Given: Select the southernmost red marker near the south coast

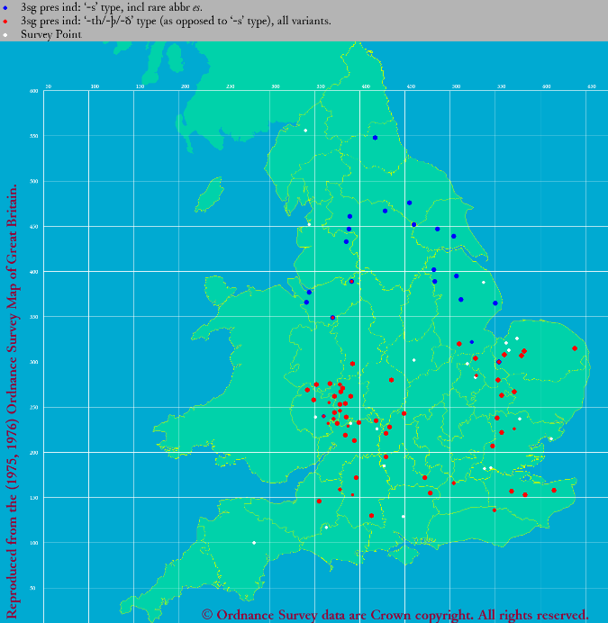Looking at the screenshot, I should pos(371,516).
